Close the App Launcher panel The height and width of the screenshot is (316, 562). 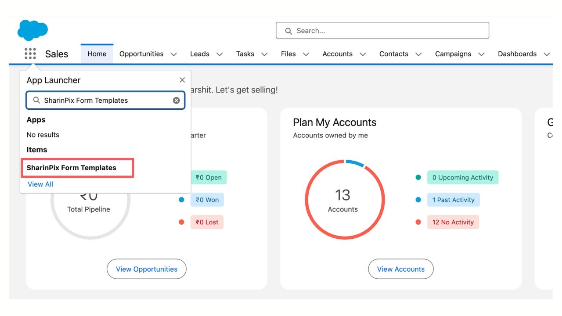(182, 80)
